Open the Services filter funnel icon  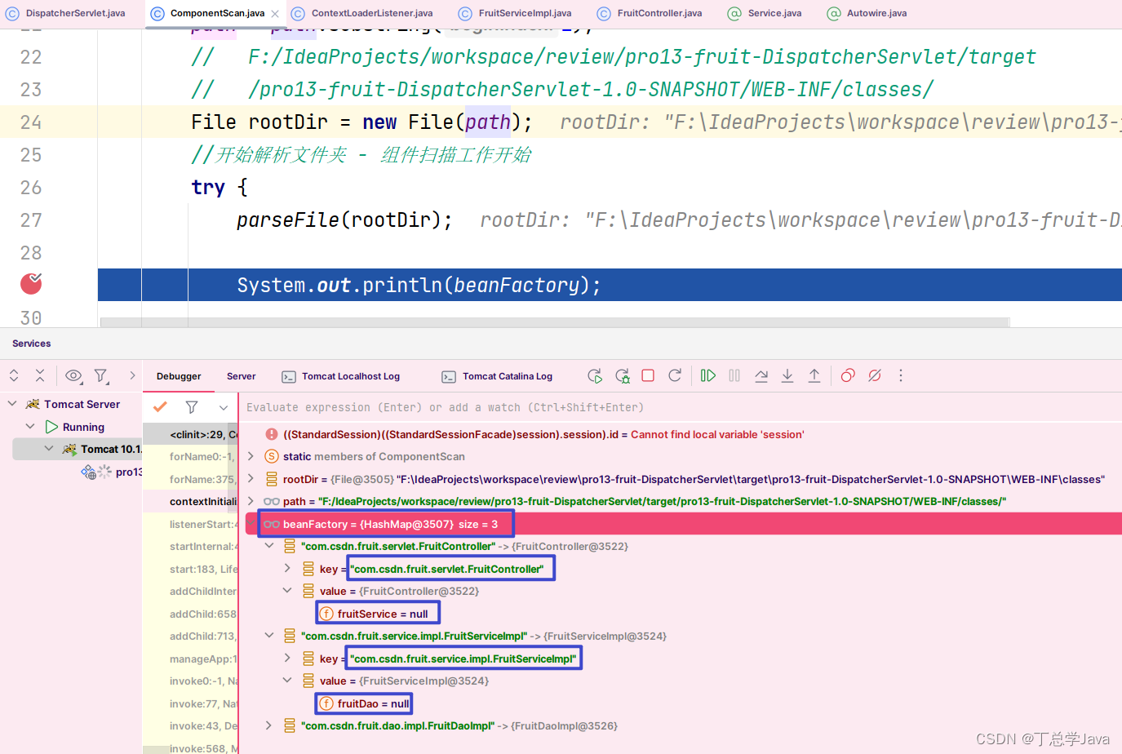click(x=101, y=375)
